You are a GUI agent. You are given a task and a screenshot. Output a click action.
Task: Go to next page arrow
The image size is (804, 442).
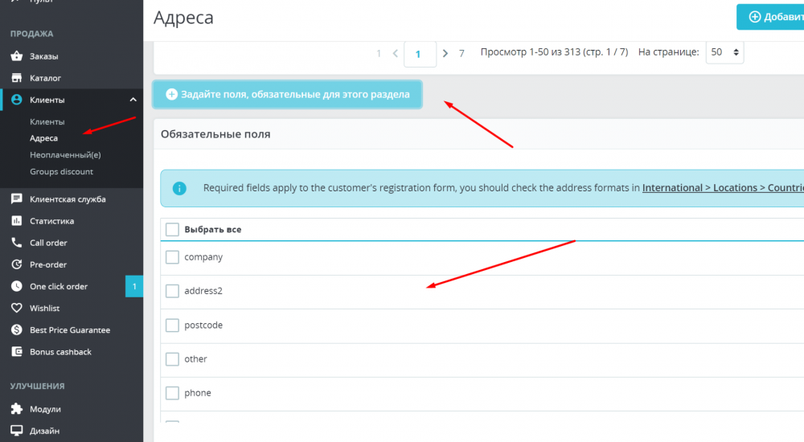(445, 53)
